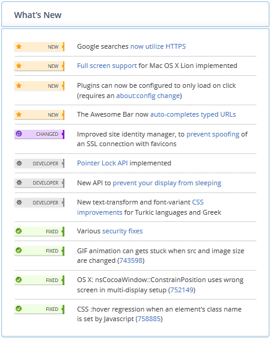Image resolution: width=270 pixels, height=338 pixels.
Task: Open the "Full screen support" link
Action: click(x=107, y=66)
